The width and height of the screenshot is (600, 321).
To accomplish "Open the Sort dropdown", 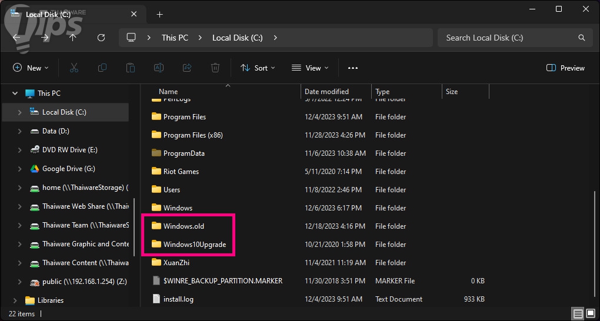I will pyautogui.click(x=258, y=68).
